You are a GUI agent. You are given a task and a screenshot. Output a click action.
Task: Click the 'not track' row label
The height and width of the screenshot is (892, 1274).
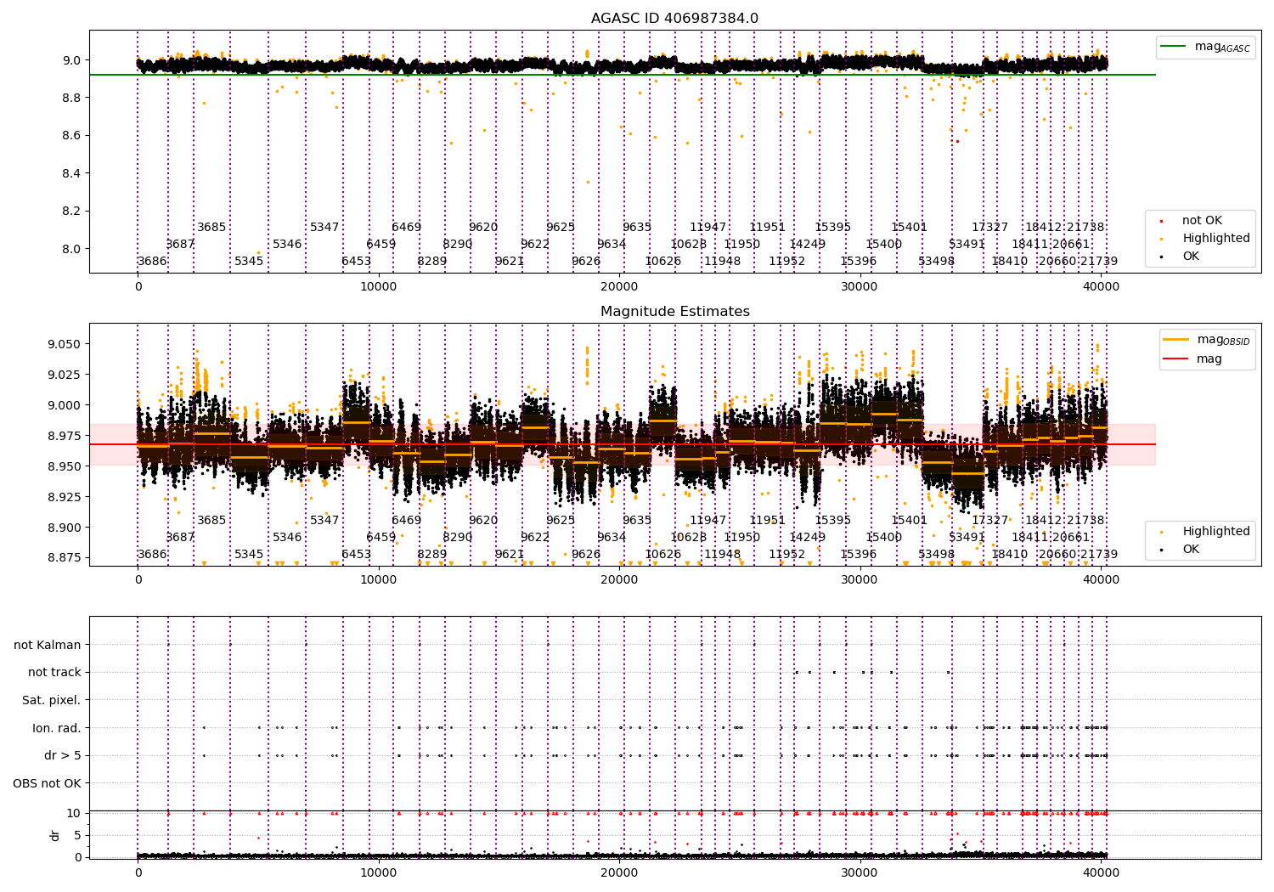[54, 672]
